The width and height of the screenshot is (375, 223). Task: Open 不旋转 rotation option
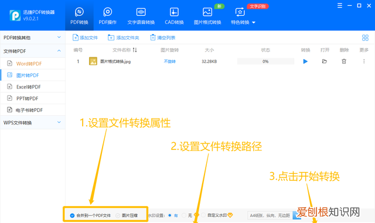(x=169, y=61)
